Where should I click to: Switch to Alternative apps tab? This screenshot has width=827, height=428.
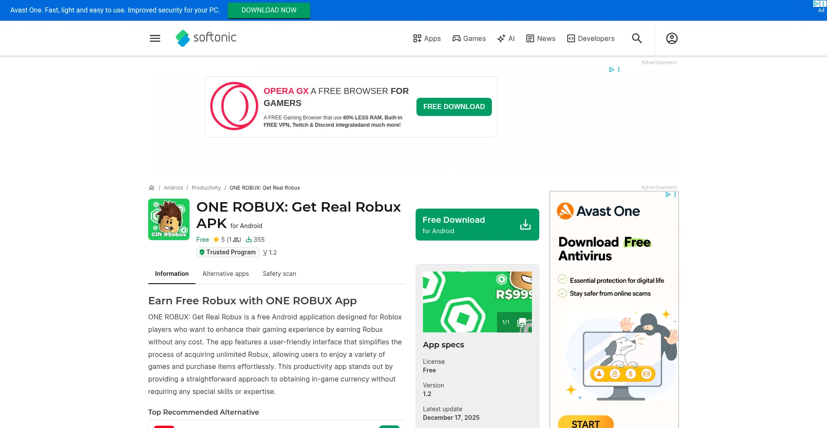tap(226, 274)
